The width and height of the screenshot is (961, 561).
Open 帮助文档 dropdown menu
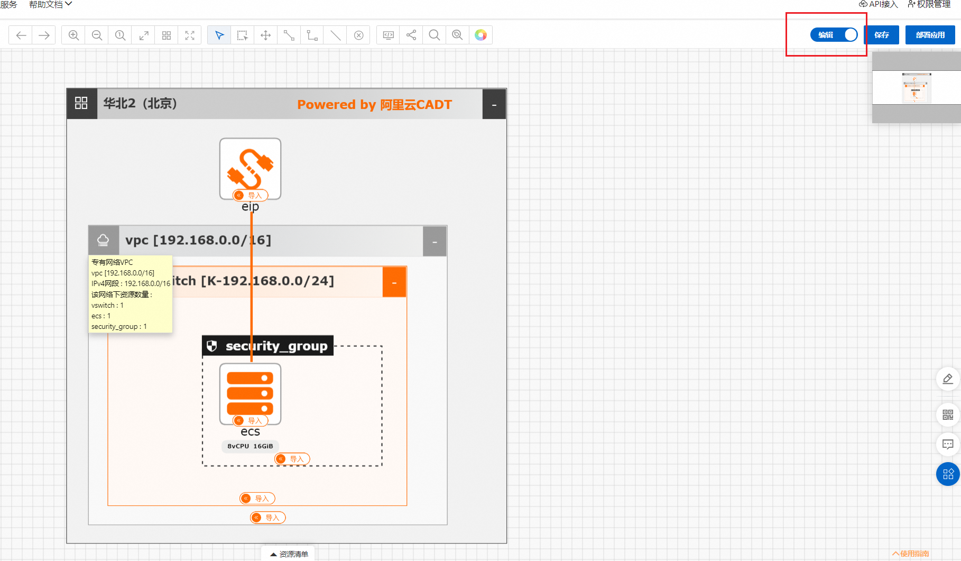(50, 4)
